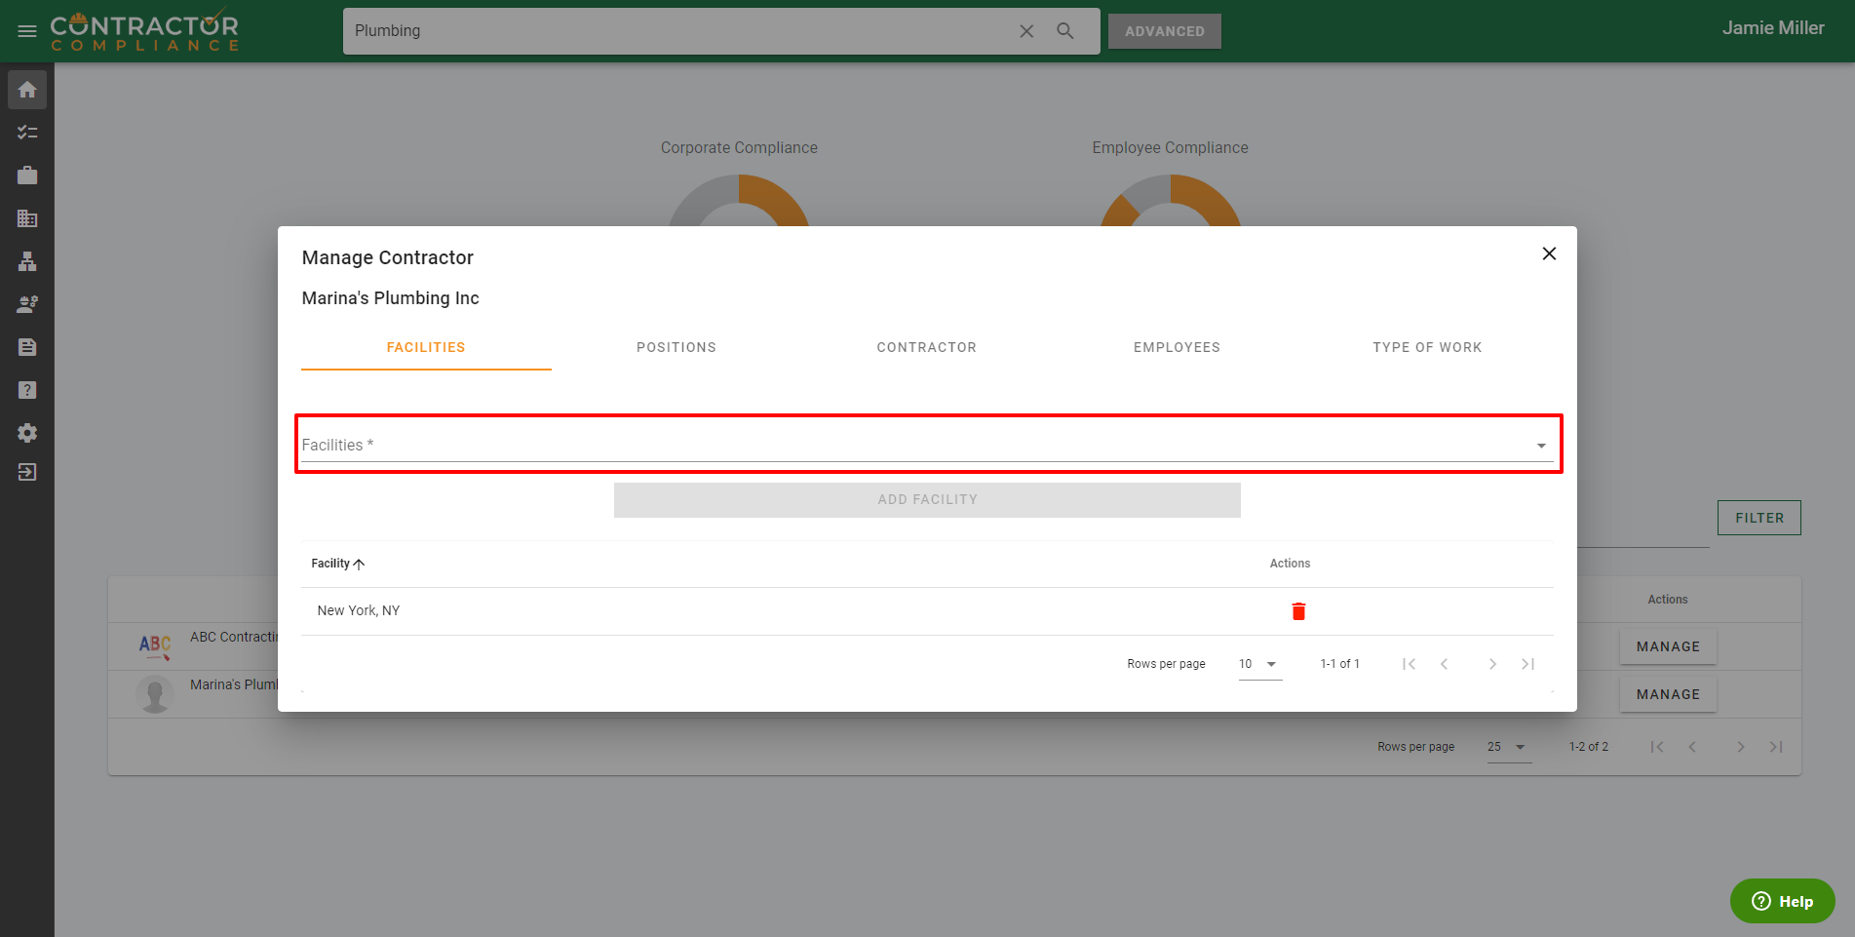This screenshot has width=1855, height=937.
Task: Open the building facilities sidebar icon
Action: (27, 218)
